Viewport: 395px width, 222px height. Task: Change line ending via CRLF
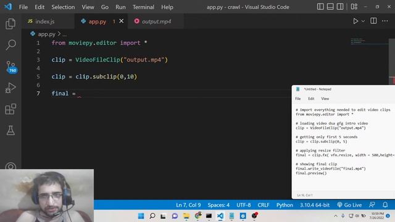click(x=264, y=205)
